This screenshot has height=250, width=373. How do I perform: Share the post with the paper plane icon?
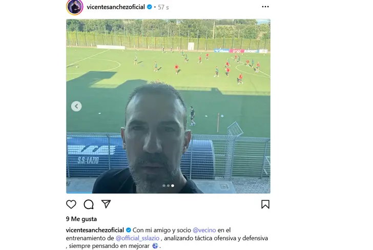pos(106,204)
